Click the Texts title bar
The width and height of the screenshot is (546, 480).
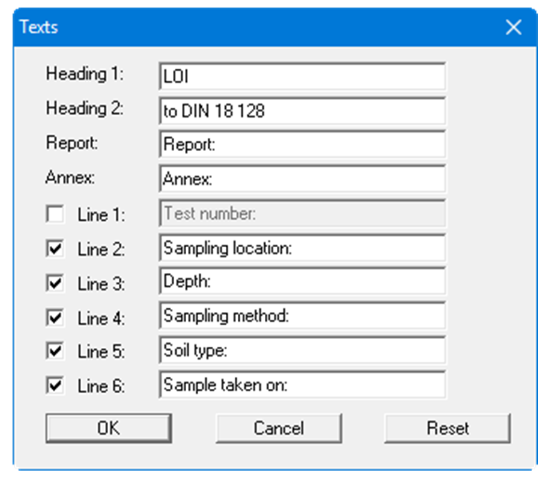[252, 28]
